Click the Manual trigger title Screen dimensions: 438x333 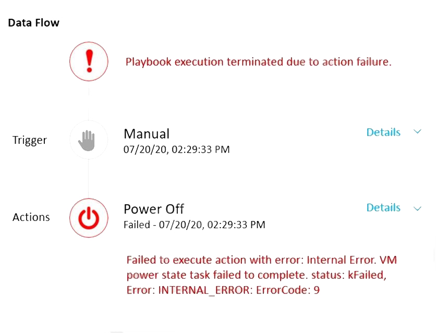point(147,134)
